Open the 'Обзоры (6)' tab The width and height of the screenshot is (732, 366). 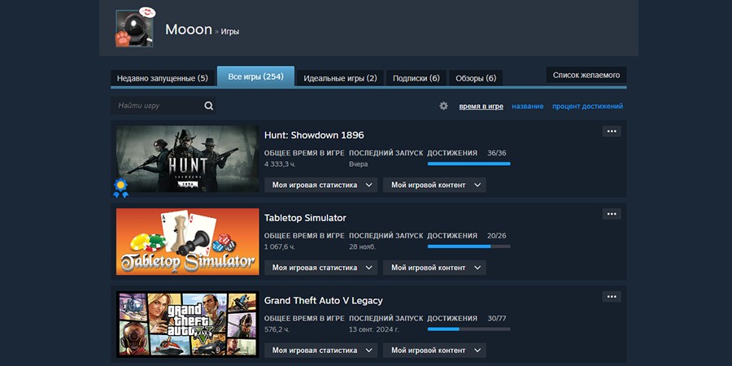476,78
